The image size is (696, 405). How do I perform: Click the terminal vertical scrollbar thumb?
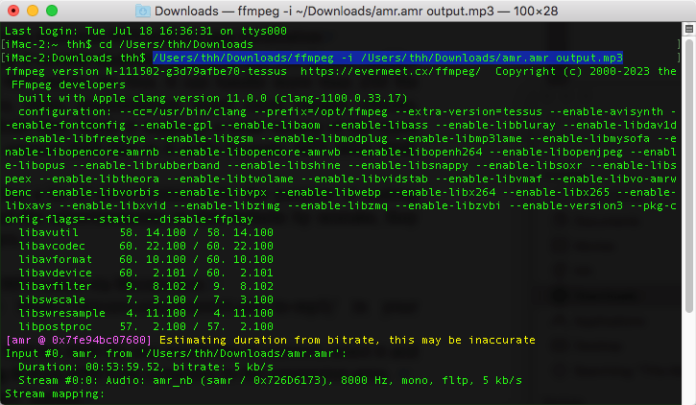pos(689,176)
